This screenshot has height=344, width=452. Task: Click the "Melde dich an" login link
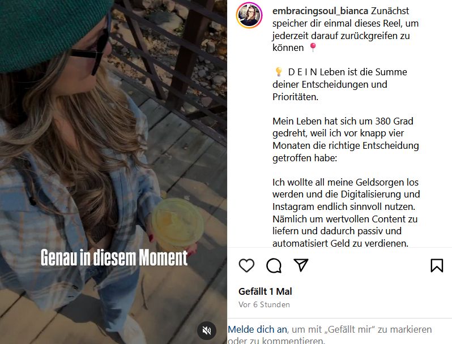257,329
